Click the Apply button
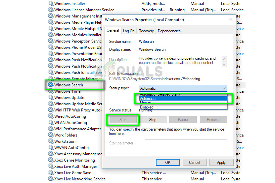This screenshot has height=183, width=275. pyautogui.click(x=221, y=162)
